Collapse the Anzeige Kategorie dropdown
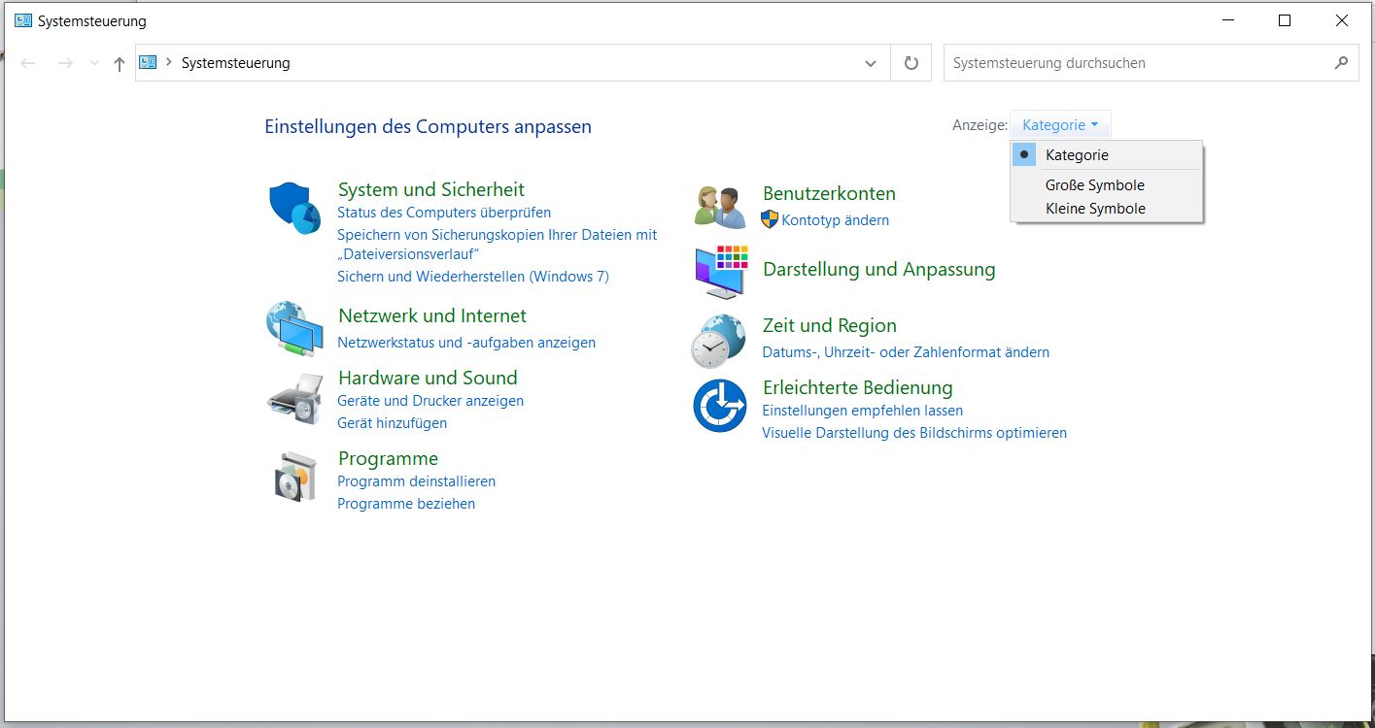Image resolution: width=1375 pixels, height=728 pixels. (1060, 125)
